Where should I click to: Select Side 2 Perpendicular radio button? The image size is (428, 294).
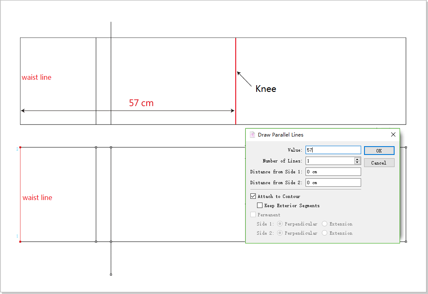click(280, 233)
